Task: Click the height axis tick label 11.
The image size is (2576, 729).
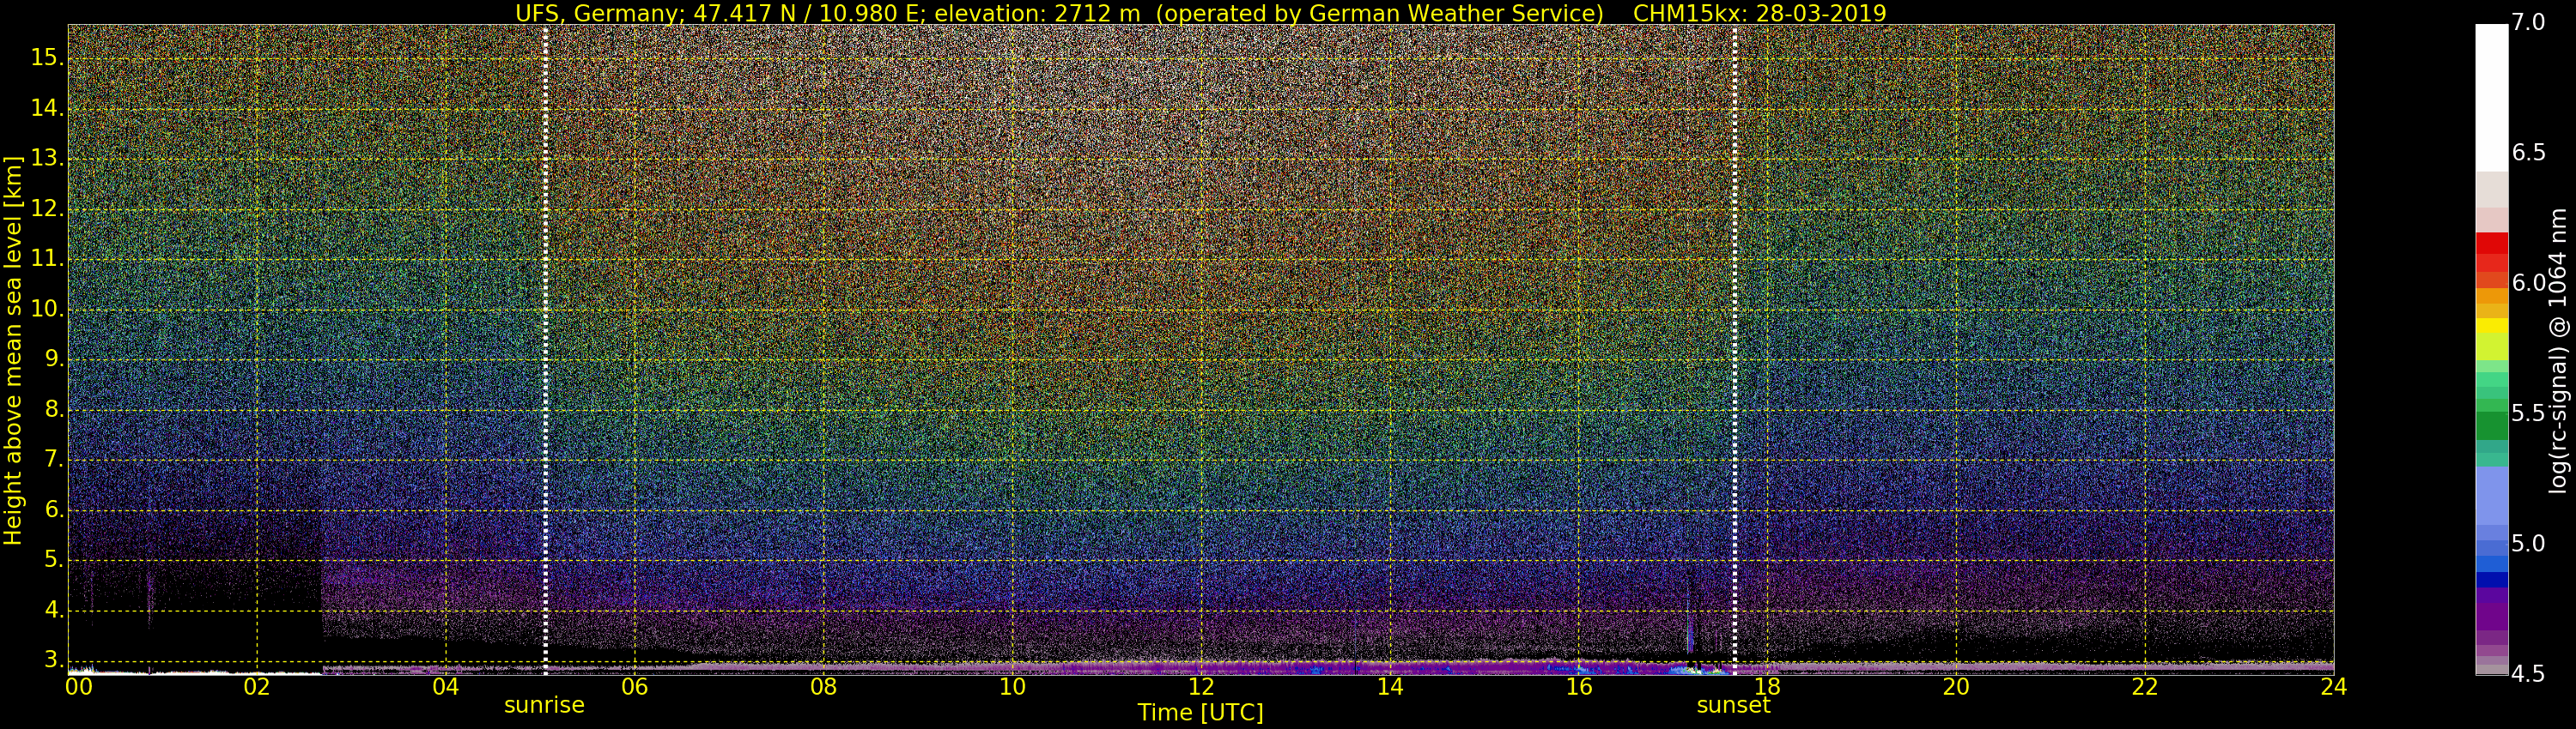Action: click(47, 259)
